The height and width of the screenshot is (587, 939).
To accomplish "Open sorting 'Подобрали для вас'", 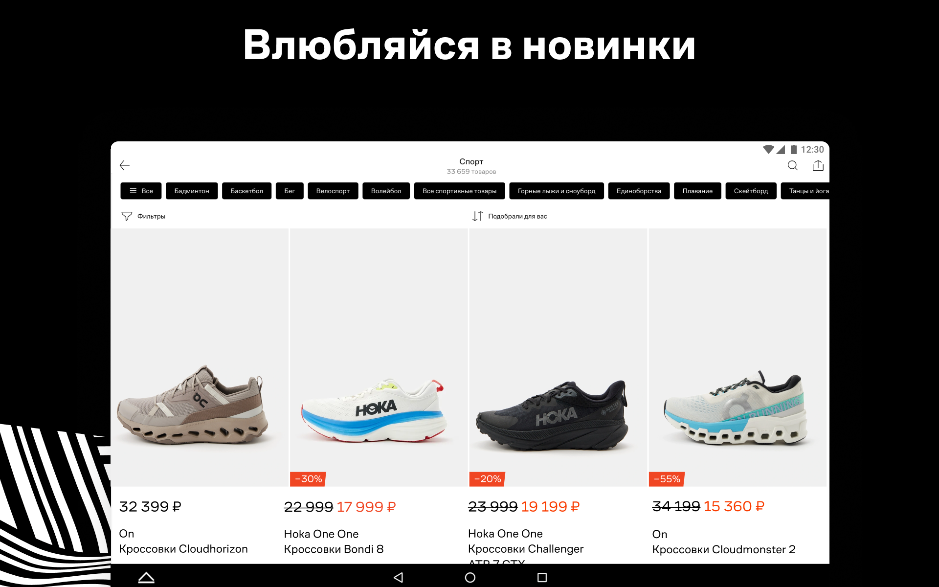I will tap(517, 216).
